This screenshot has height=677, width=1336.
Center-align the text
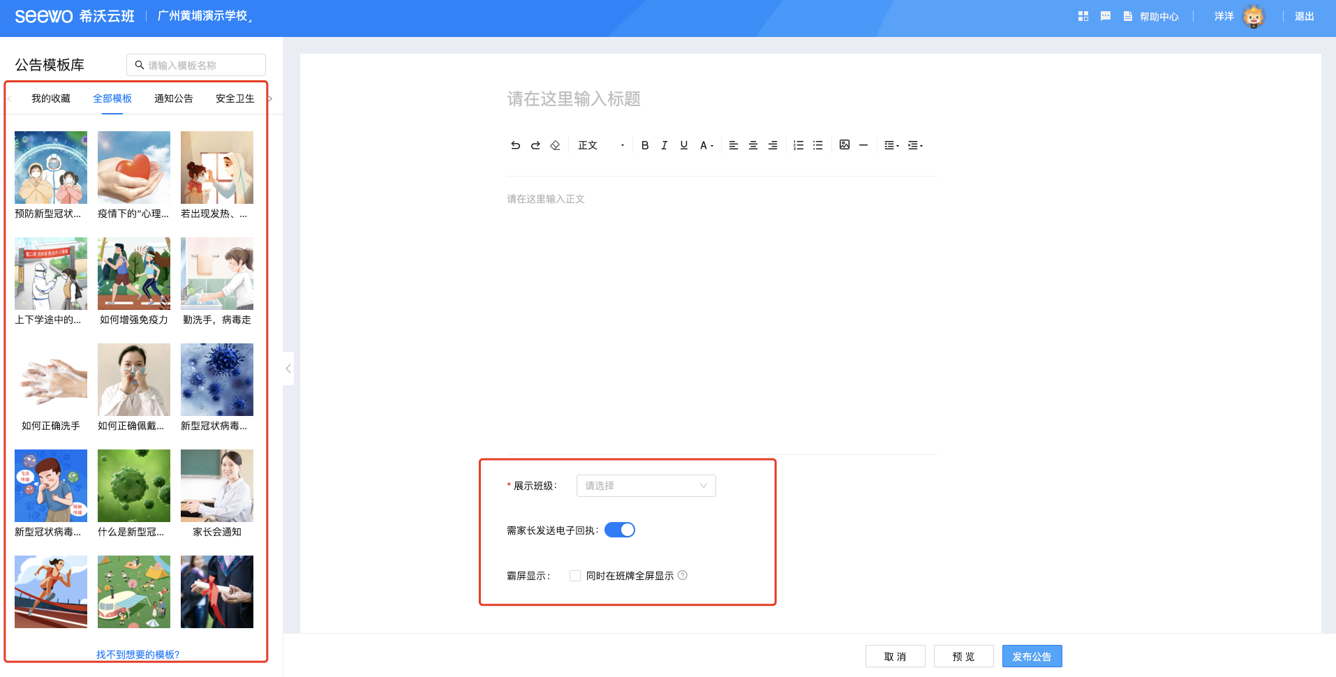tap(753, 145)
